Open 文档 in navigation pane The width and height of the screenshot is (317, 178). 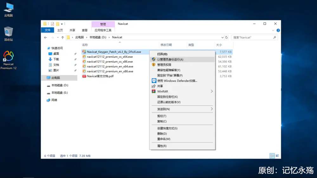coord(56,65)
